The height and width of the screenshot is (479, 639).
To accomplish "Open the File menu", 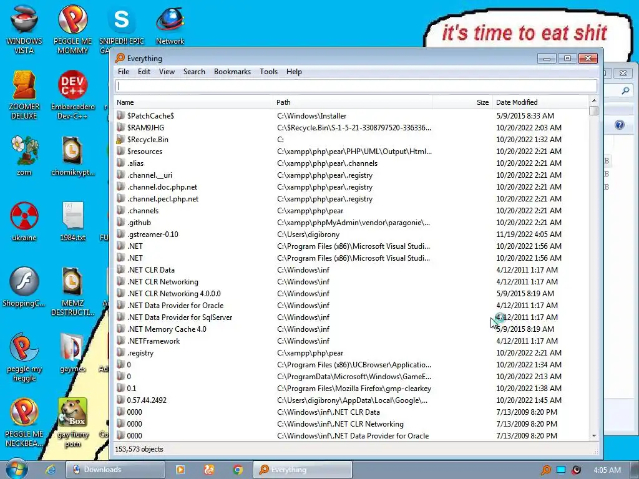I will [x=124, y=72].
